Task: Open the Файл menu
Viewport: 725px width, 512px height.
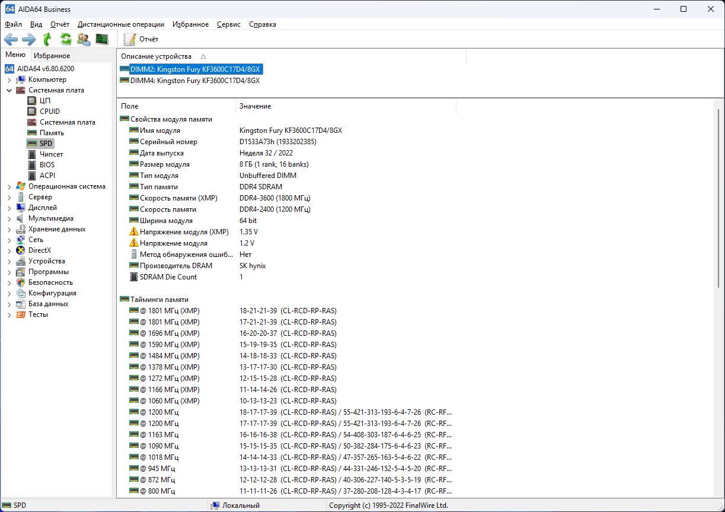Action: click(x=13, y=24)
